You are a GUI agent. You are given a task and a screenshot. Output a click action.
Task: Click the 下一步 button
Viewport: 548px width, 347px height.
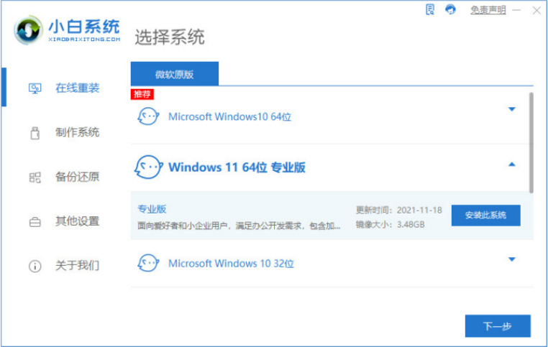[x=498, y=326]
